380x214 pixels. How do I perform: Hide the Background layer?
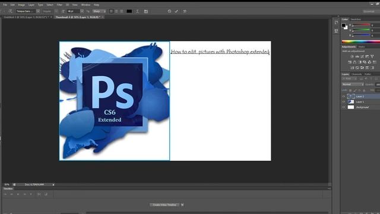click(x=344, y=107)
